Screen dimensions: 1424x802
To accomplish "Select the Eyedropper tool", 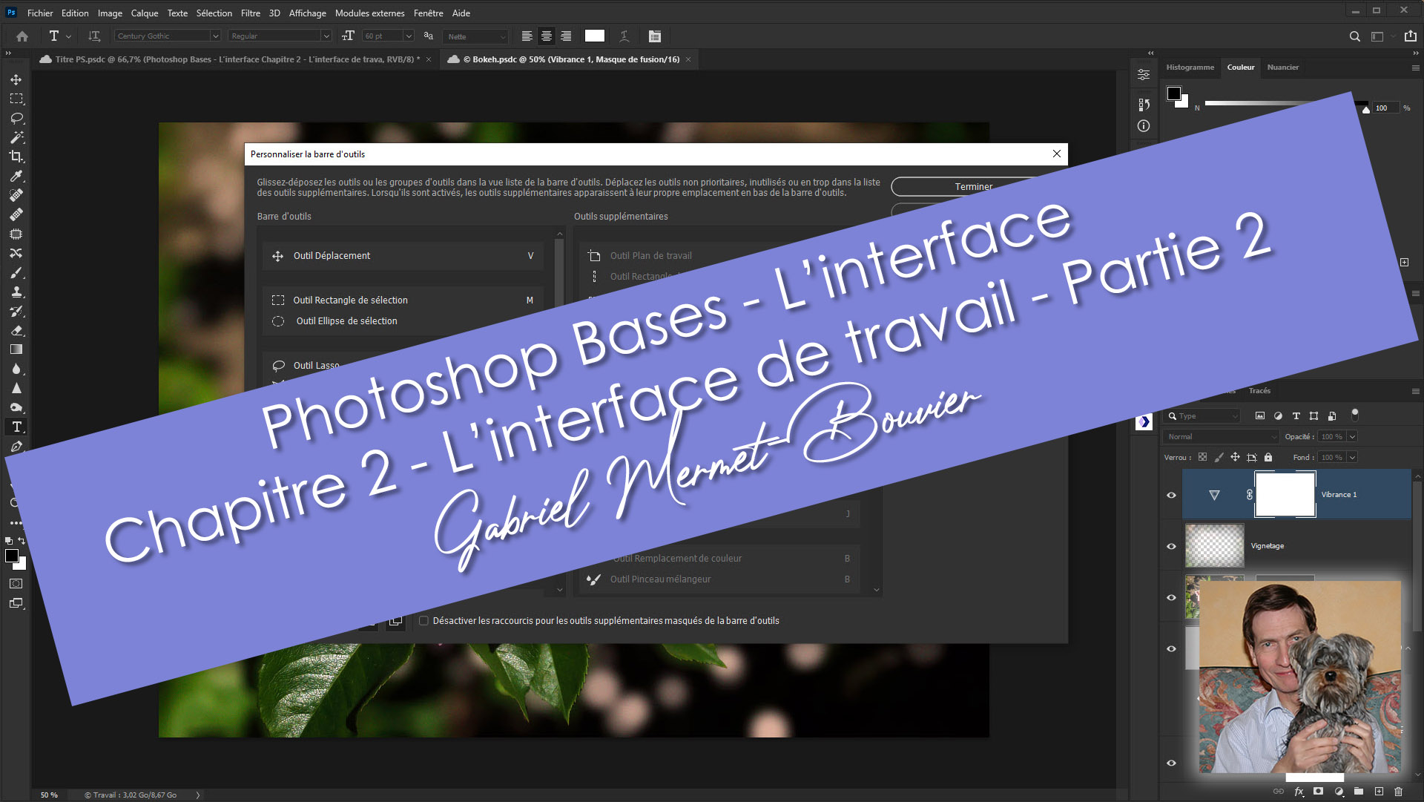I will pos(16,176).
